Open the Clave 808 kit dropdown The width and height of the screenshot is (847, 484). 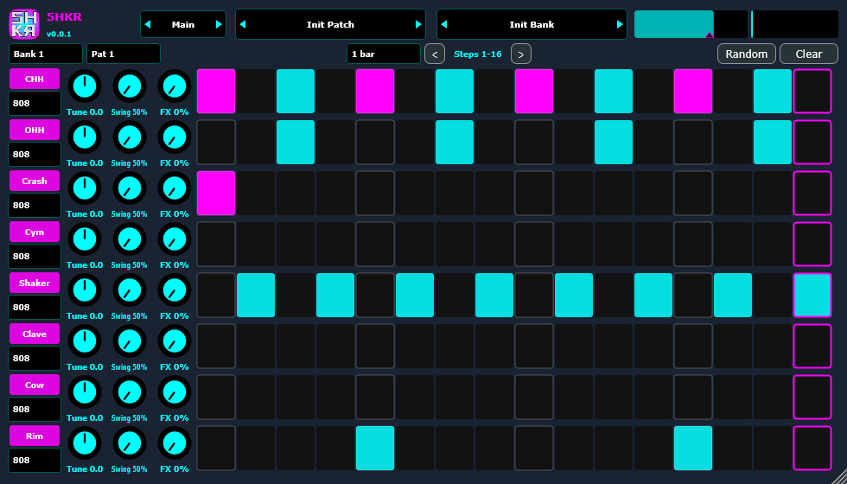35,358
